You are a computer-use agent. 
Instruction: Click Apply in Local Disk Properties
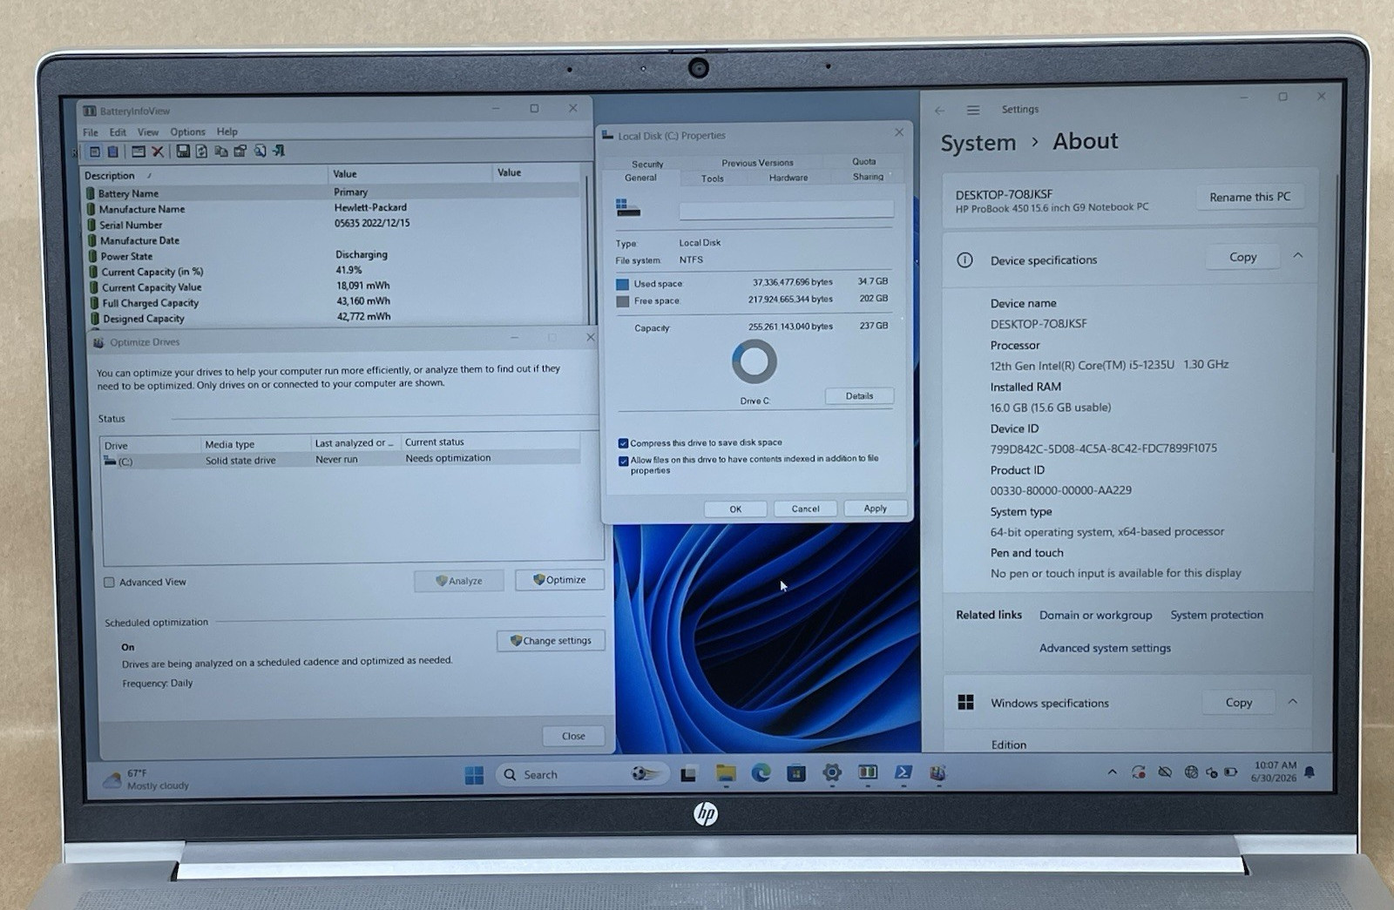pyautogui.click(x=876, y=509)
